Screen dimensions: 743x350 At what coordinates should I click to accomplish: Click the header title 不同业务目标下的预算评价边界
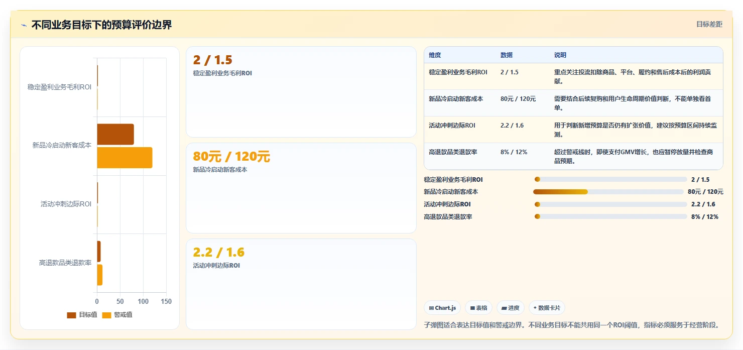coord(101,25)
